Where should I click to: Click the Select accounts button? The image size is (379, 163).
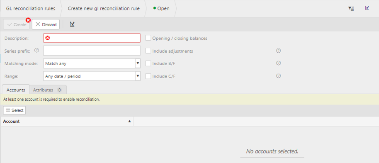pos(15,110)
